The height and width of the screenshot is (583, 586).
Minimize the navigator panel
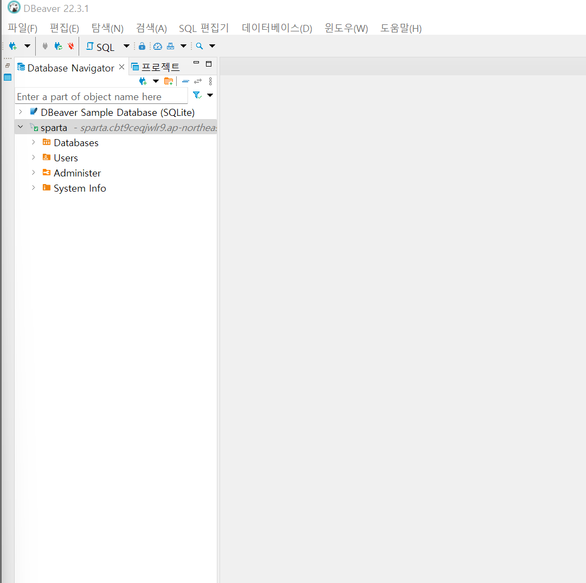(x=196, y=63)
